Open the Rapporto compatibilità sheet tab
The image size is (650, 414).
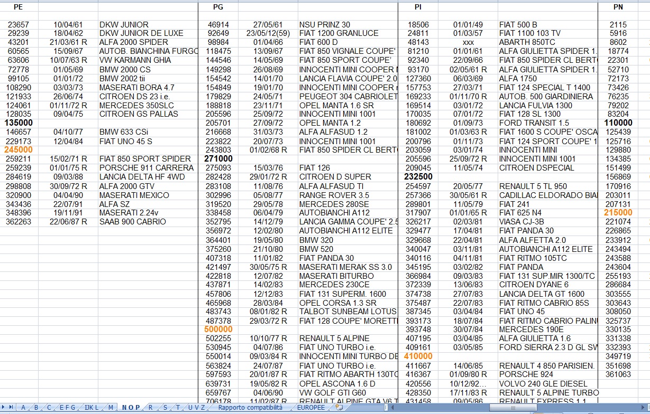point(250,407)
